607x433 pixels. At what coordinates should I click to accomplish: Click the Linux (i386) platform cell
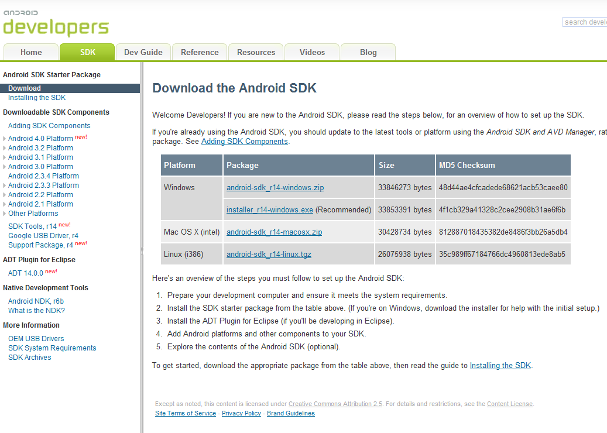[191, 254]
